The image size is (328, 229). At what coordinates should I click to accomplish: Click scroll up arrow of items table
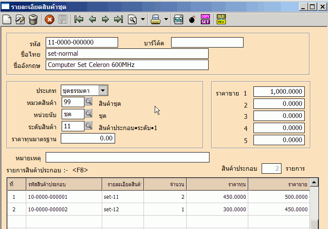pyautogui.click(x=314, y=182)
